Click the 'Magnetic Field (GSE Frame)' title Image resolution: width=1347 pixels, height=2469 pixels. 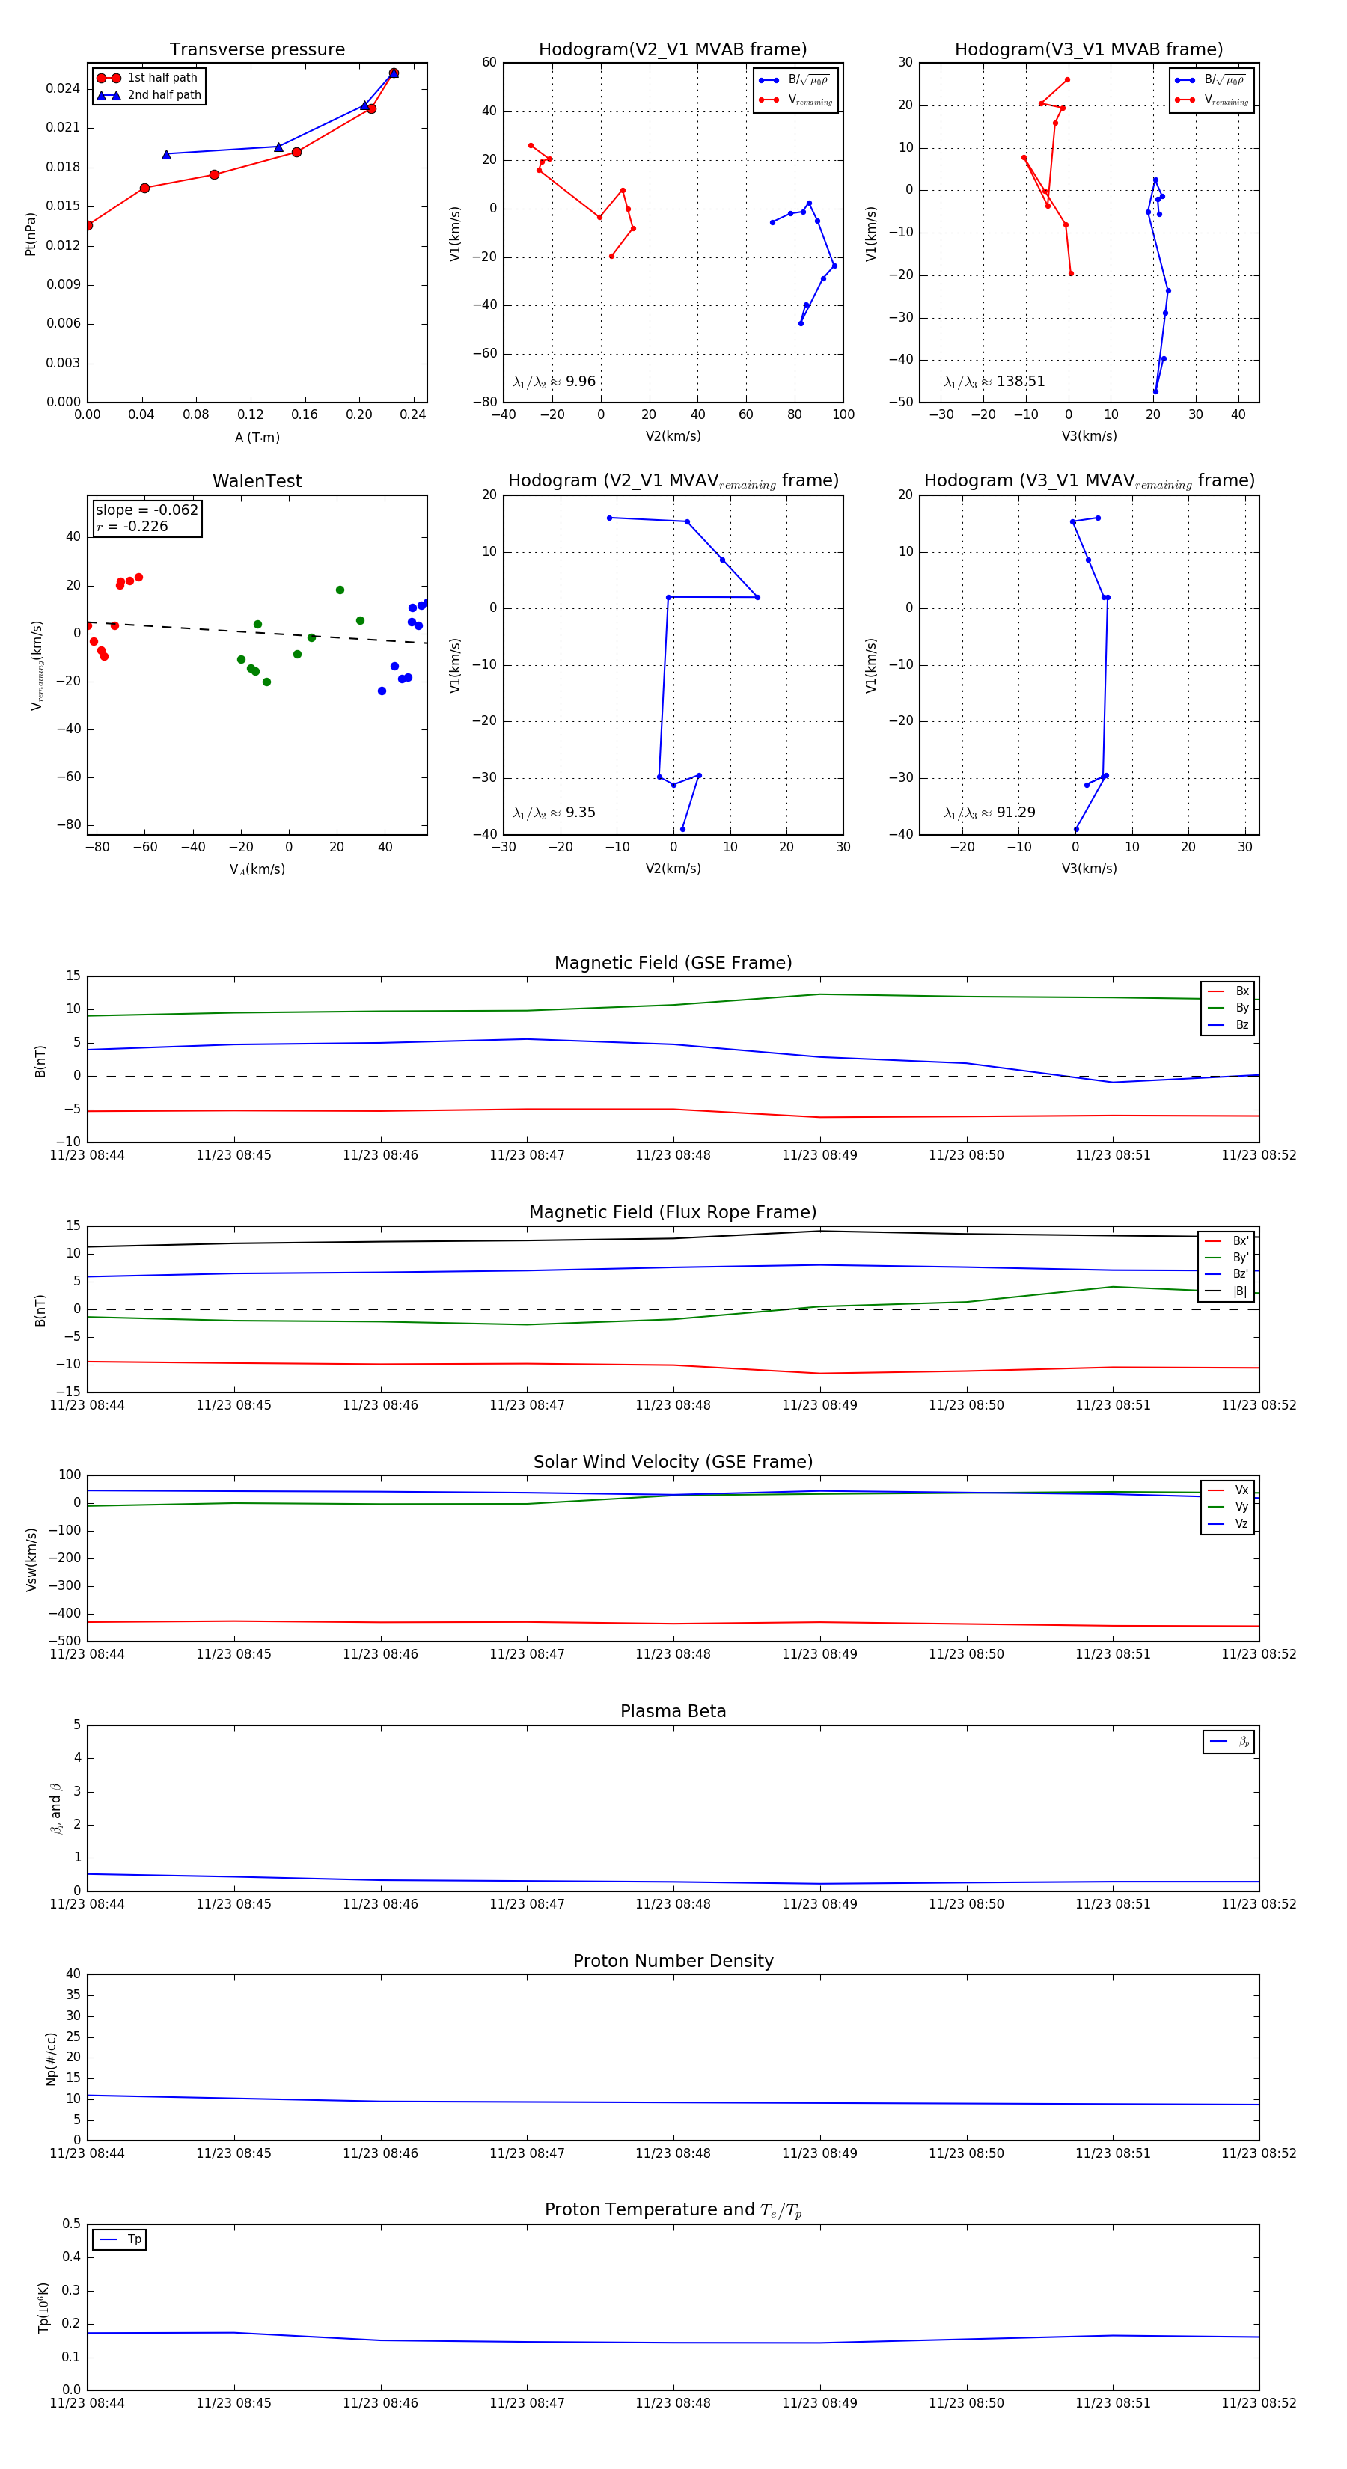673,963
